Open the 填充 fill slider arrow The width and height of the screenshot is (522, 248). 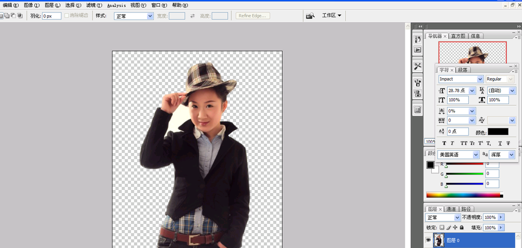coord(501,228)
